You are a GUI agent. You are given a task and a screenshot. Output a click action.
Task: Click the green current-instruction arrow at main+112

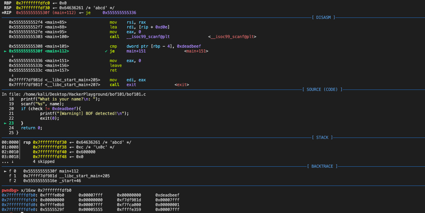(x=5, y=51)
